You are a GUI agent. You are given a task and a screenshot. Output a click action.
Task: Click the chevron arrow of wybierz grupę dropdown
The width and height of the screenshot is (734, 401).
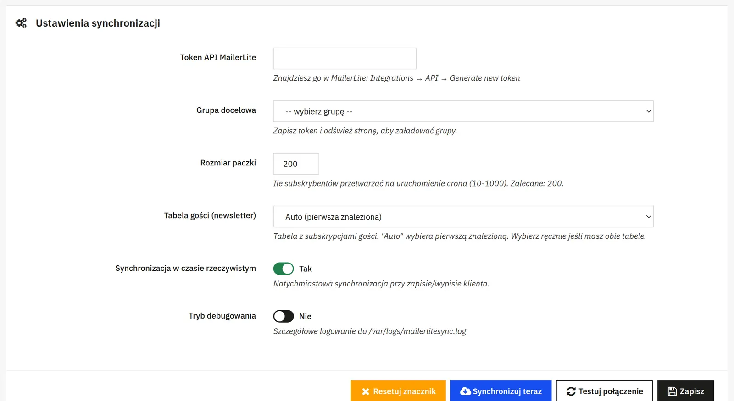(649, 111)
